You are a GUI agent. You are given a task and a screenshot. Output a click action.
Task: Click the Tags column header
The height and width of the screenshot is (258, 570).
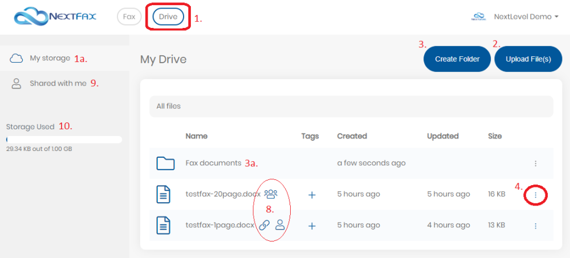tap(310, 136)
